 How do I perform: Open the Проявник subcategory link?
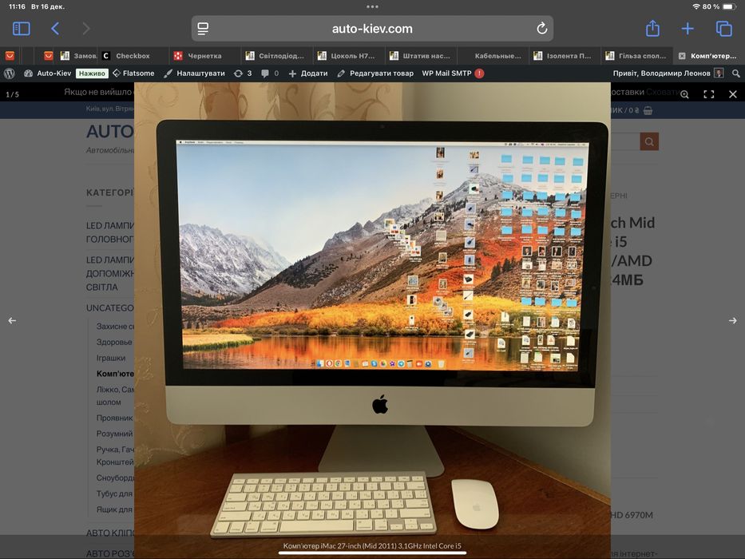tap(114, 418)
